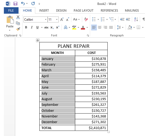Expand the font size dropdown arrow
Screen dimensions: 145x136
click(x=57, y=19)
